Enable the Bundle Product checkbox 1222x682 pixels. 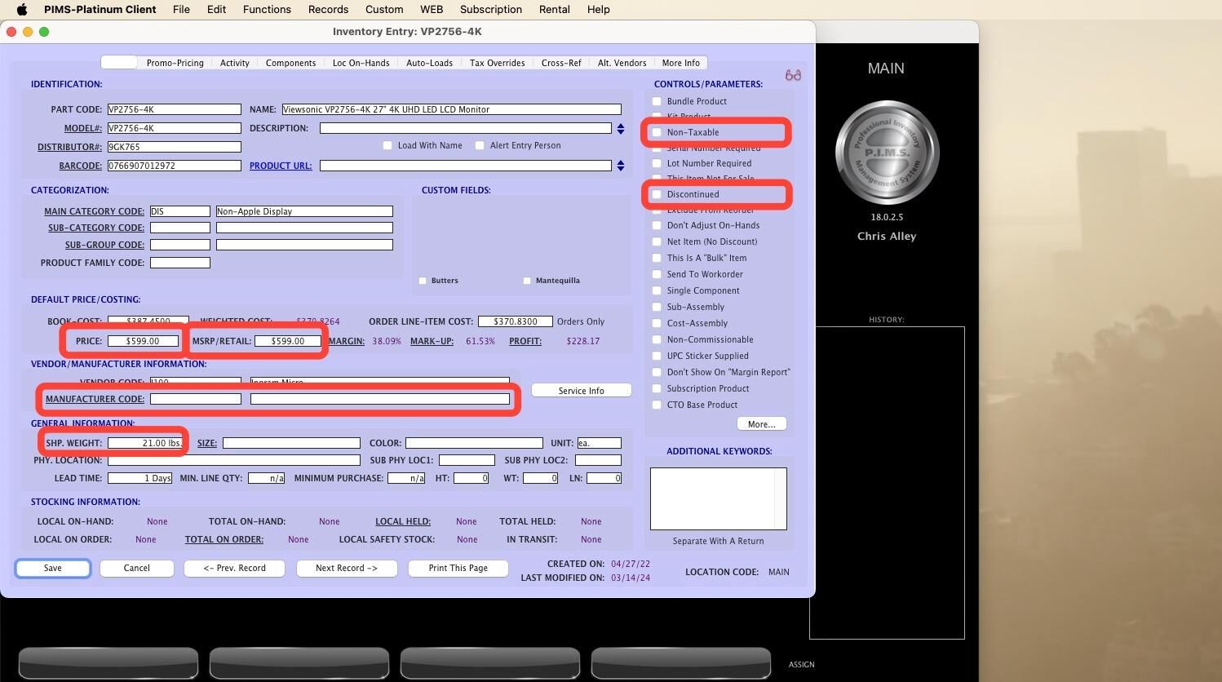click(657, 101)
